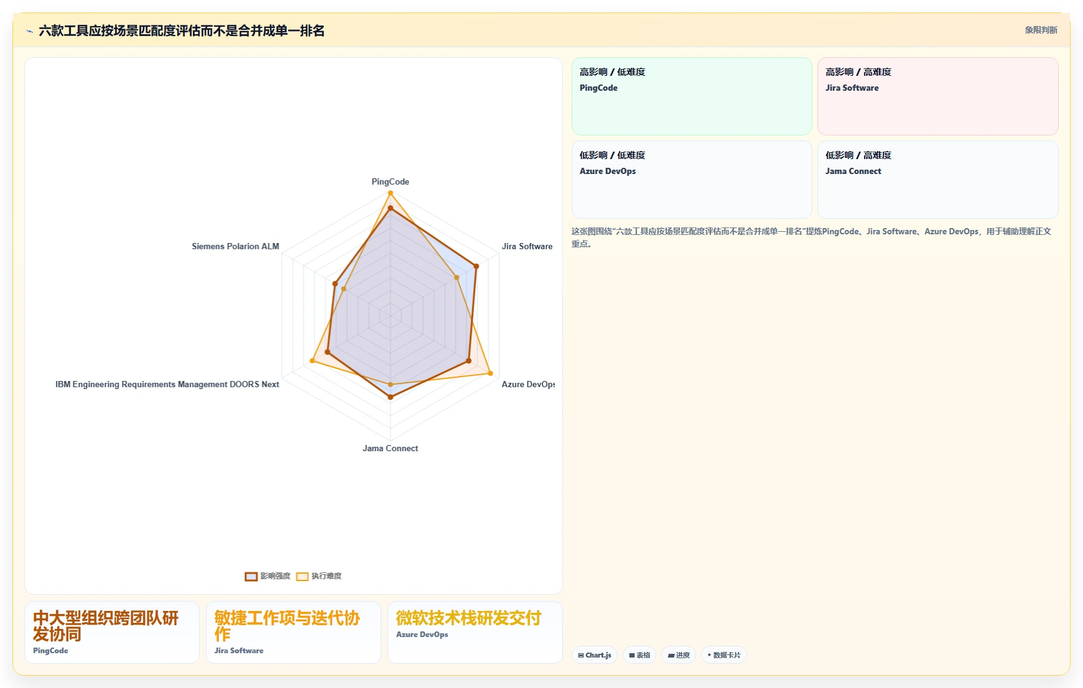Click the orange 执行难度 point on IBM DOORS axis
The image size is (1083, 688).
312,360
